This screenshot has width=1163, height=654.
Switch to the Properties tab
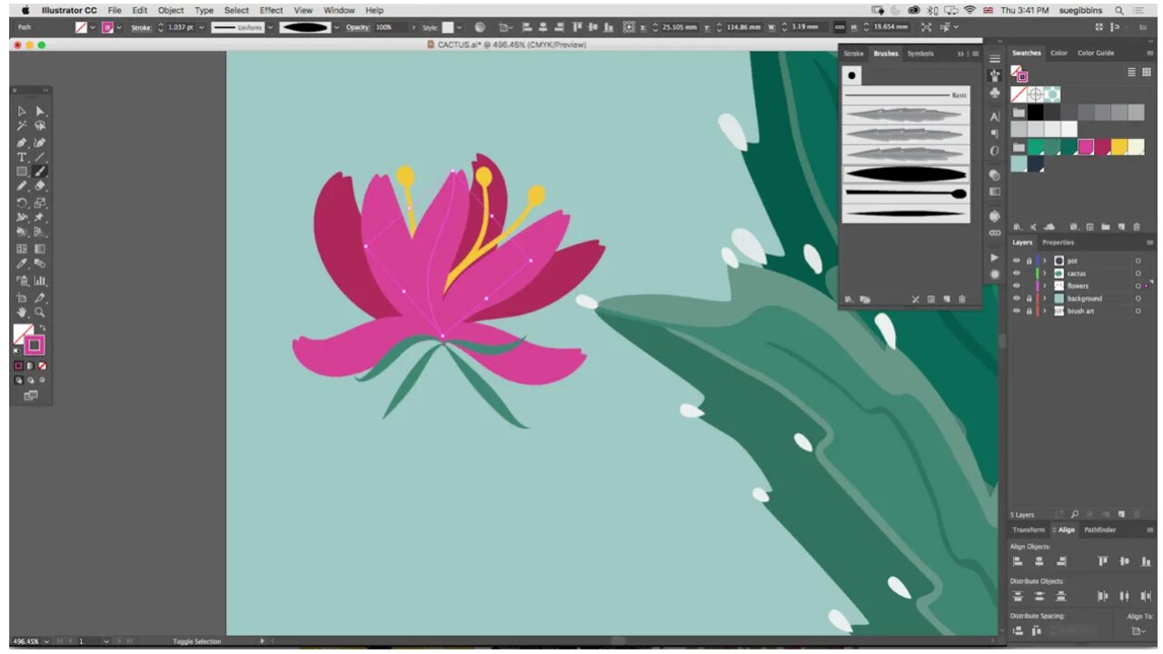tap(1058, 243)
